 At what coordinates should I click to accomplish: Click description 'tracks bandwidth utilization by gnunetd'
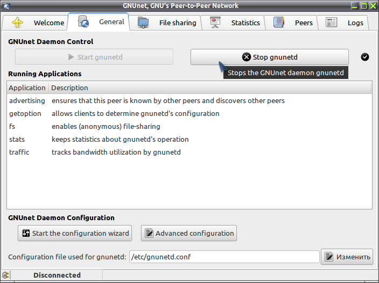point(116,152)
